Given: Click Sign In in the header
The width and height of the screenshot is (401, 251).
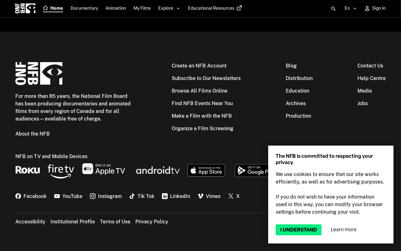Looking at the screenshot, I should (x=375, y=8).
